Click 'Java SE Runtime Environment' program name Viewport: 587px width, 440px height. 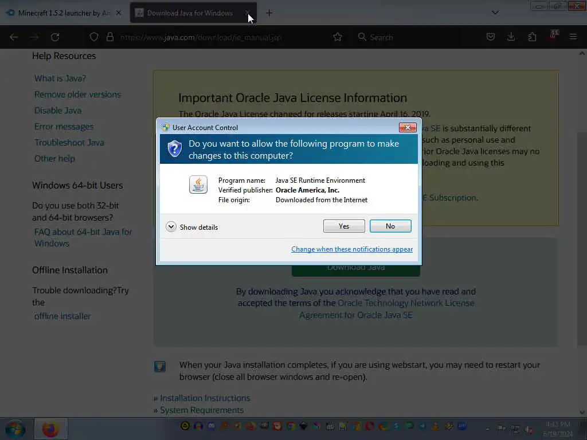point(320,180)
